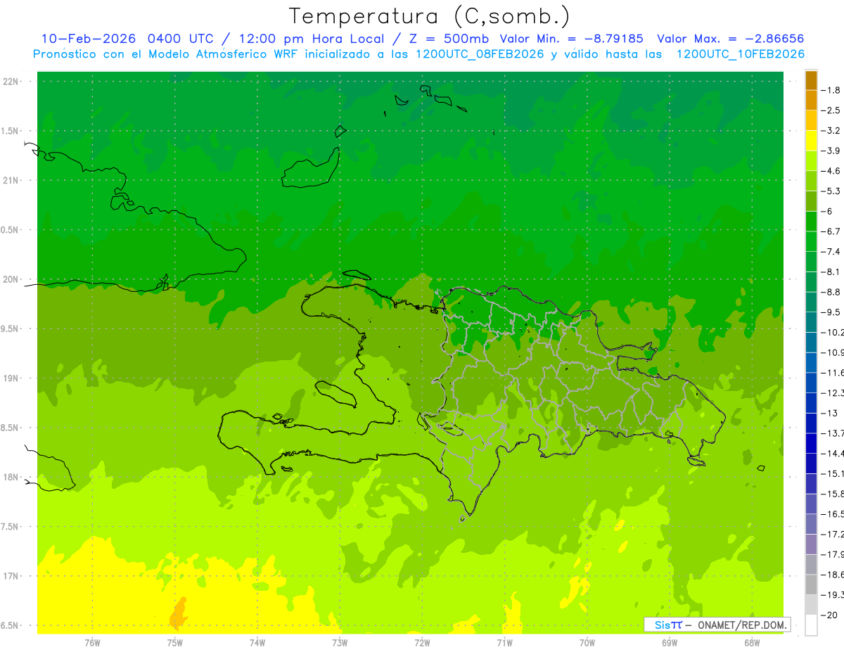Click the '76W' longitude label
844x652 pixels.
pyautogui.click(x=92, y=642)
